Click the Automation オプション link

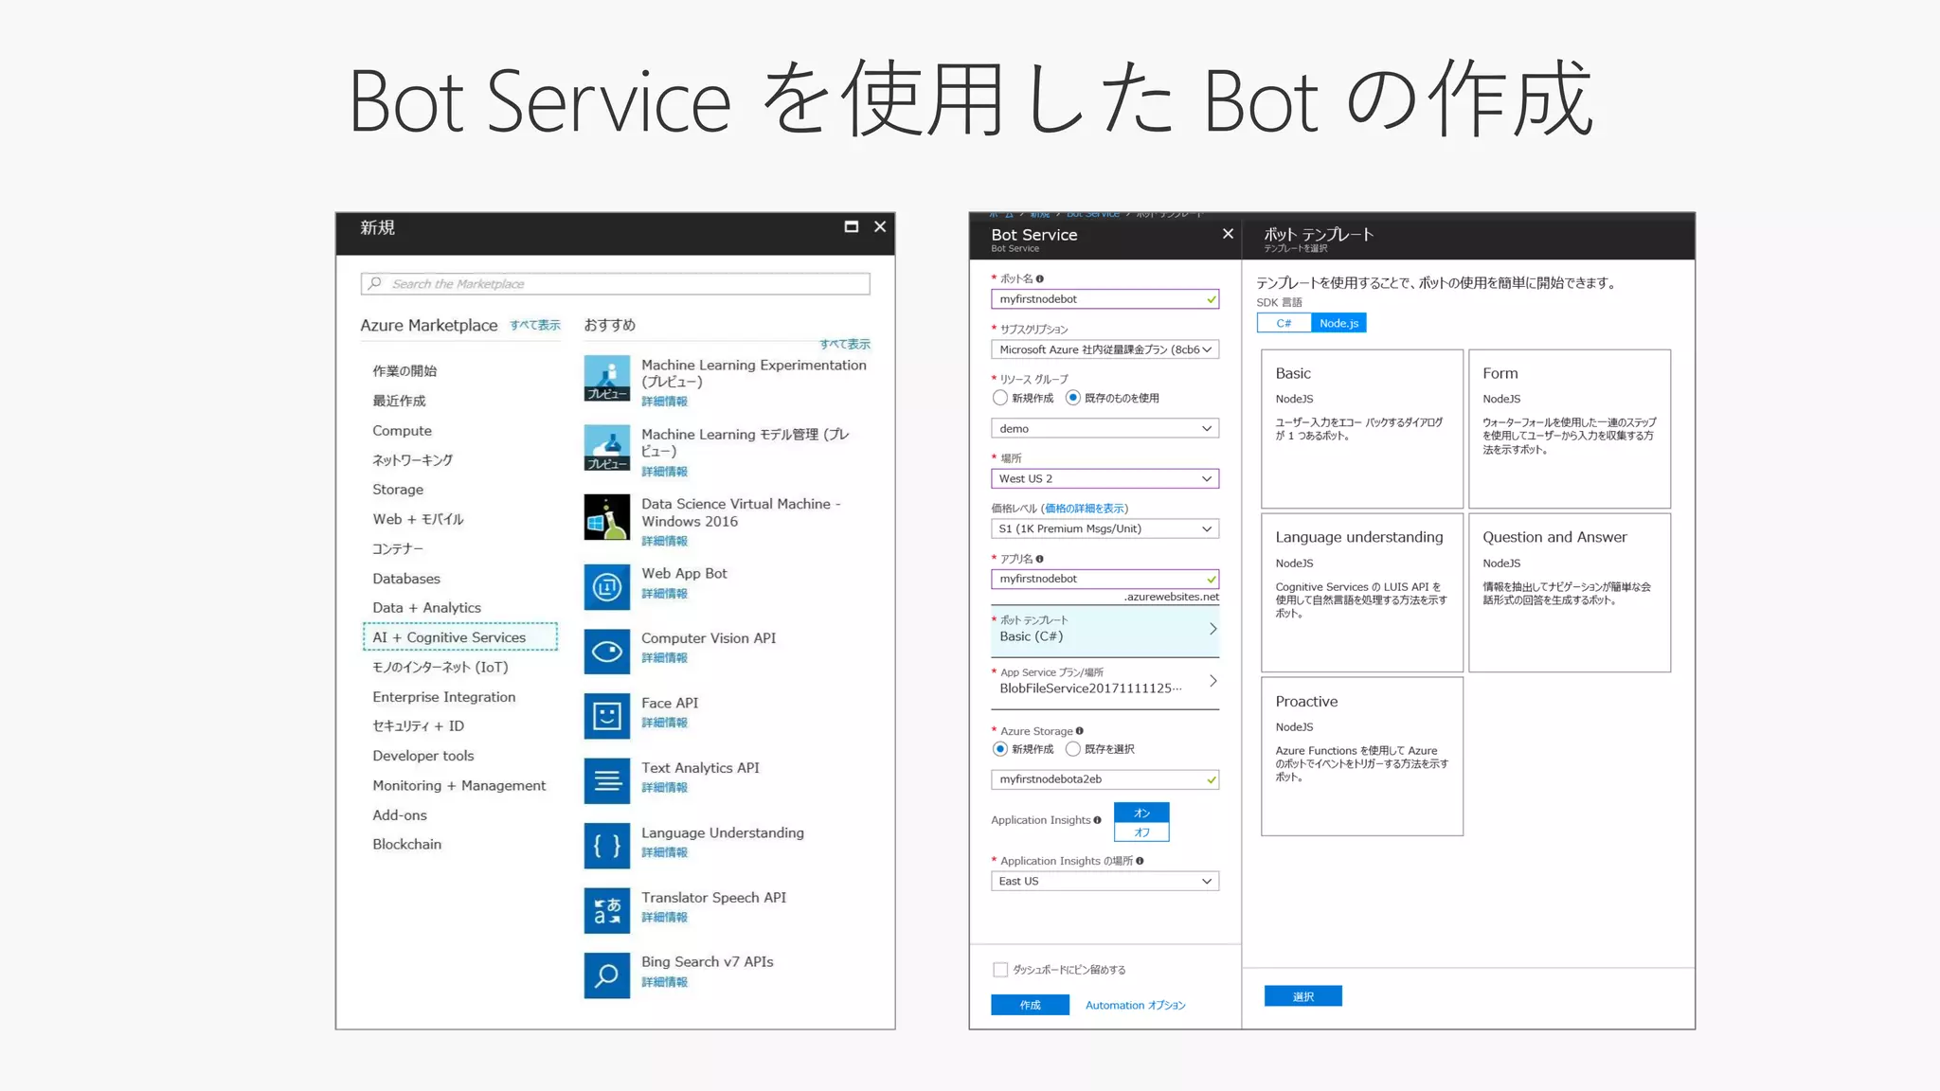click(x=1135, y=1006)
